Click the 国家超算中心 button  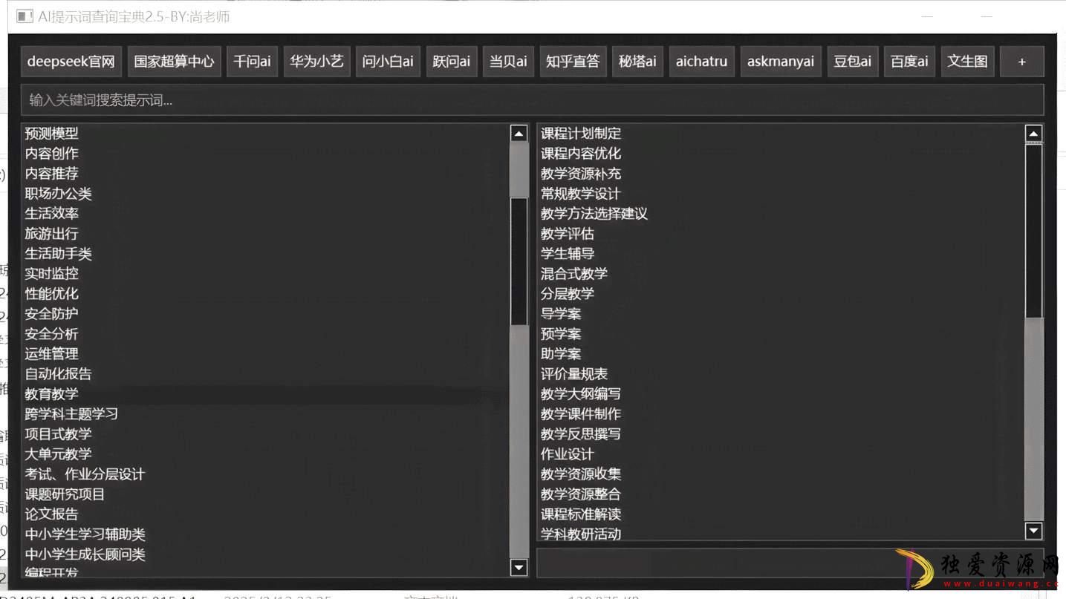(174, 62)
